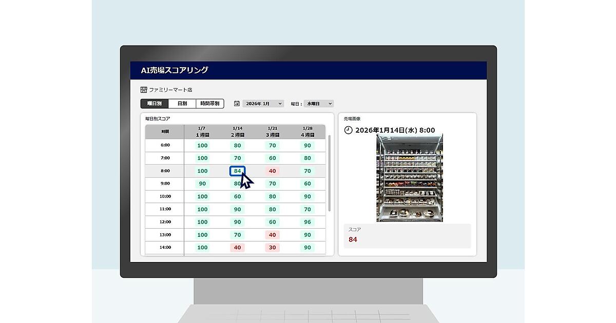The height and width of the screenshot is (323, 616).
Task: Select score 70 at 7:00 in 2週目
Action: click(237, 158)
